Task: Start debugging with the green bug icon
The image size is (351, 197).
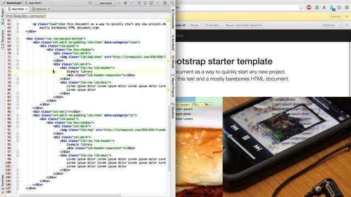Action: 126,3
